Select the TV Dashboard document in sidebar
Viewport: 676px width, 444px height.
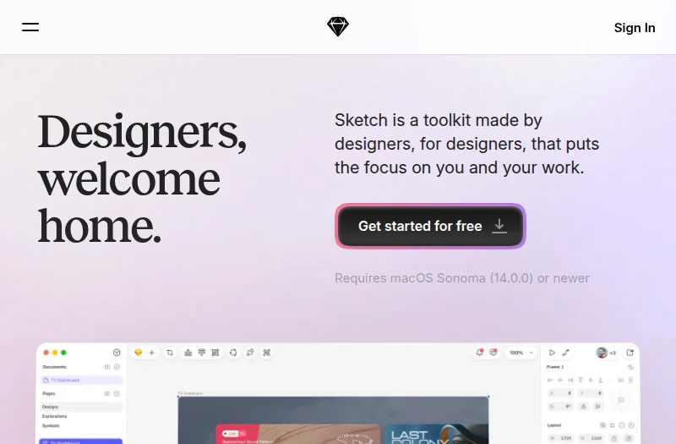[81, 380]
